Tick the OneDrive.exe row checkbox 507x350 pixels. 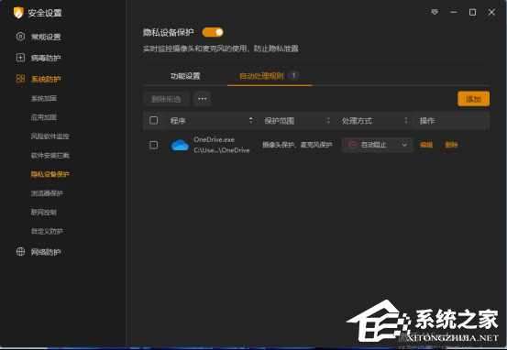(x=154, y=145)
